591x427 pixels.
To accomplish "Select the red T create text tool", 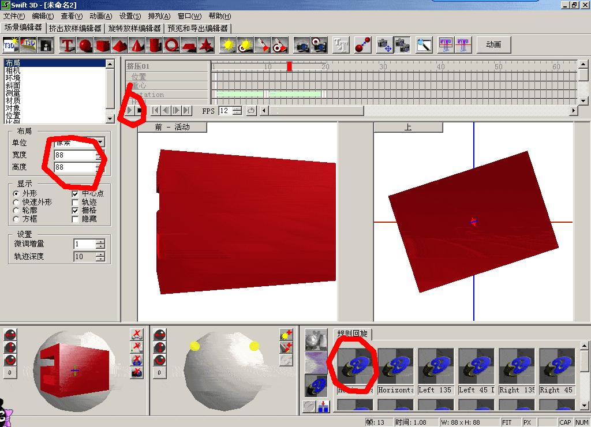I will 68,45.
